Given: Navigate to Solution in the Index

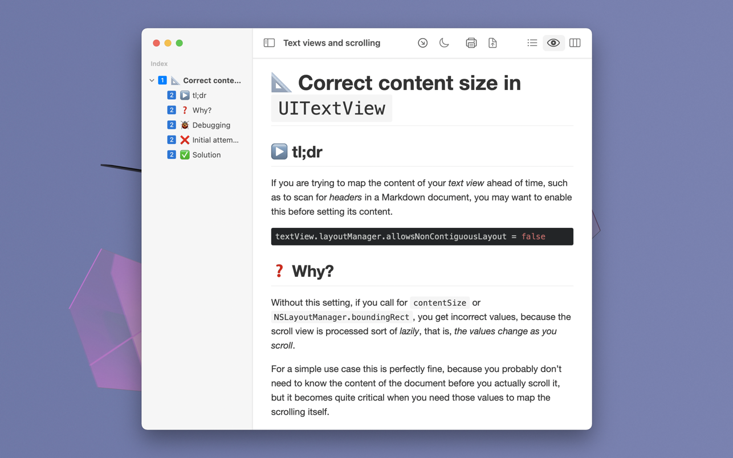Looking at the screenshot, I should click(206, 155).
